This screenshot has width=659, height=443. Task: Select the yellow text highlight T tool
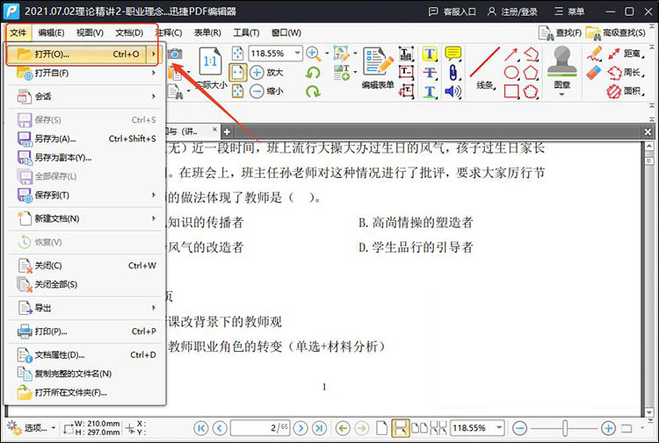coord(430,54)
